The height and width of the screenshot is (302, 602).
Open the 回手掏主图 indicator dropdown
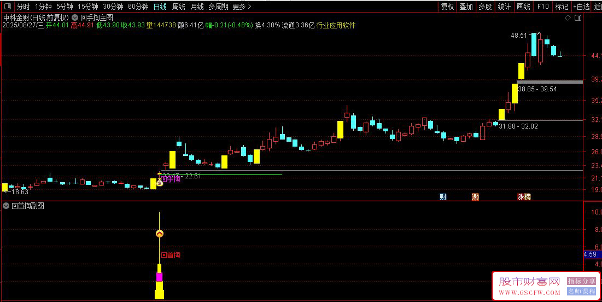pos(75,18)
